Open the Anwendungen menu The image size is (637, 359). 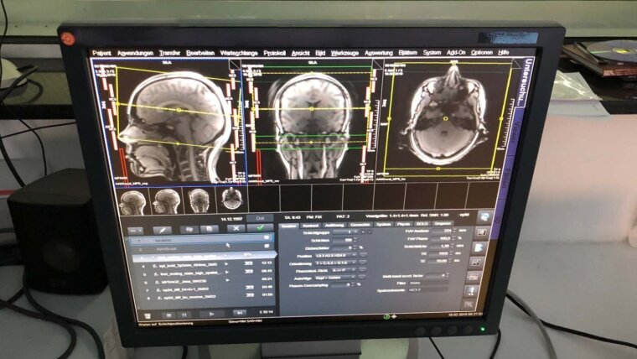tap(135, 53)
